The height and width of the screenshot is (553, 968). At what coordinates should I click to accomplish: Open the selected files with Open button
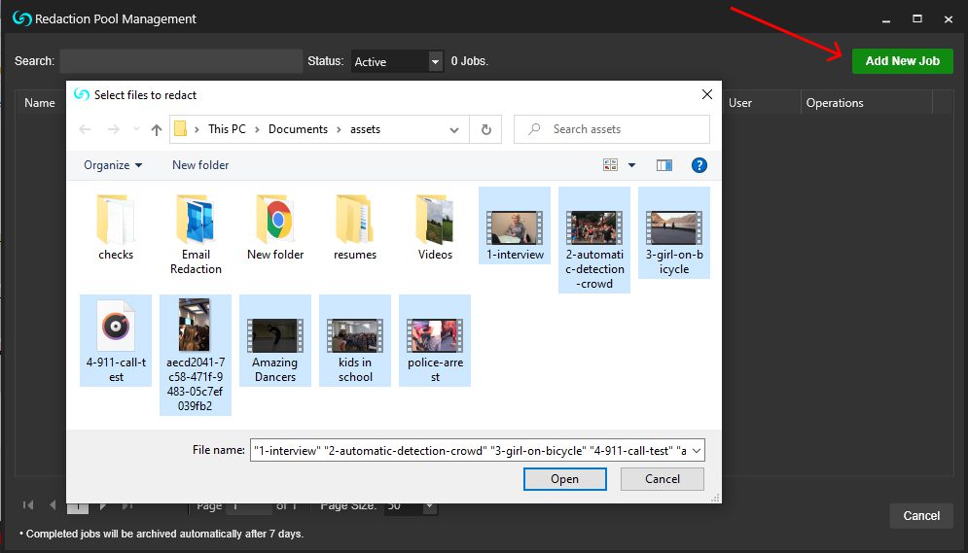pyautogui.click(x=564, y=479)
